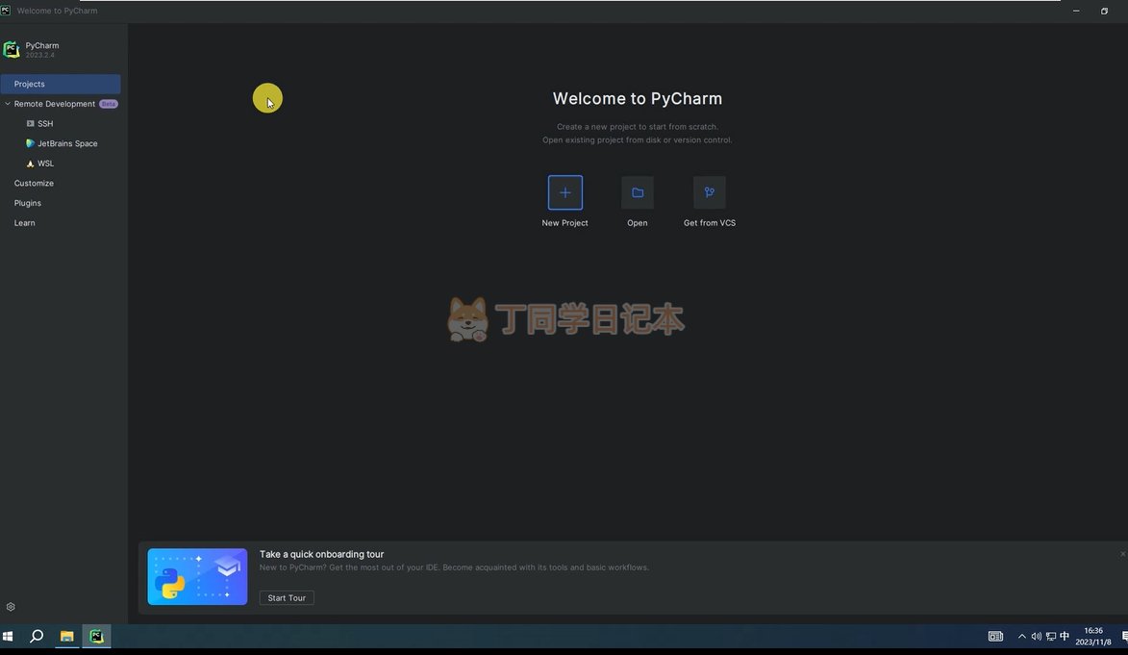Click the SSH icon in sidebar
This screenshot has height=655, width=1128.
[x=30, y=124]
